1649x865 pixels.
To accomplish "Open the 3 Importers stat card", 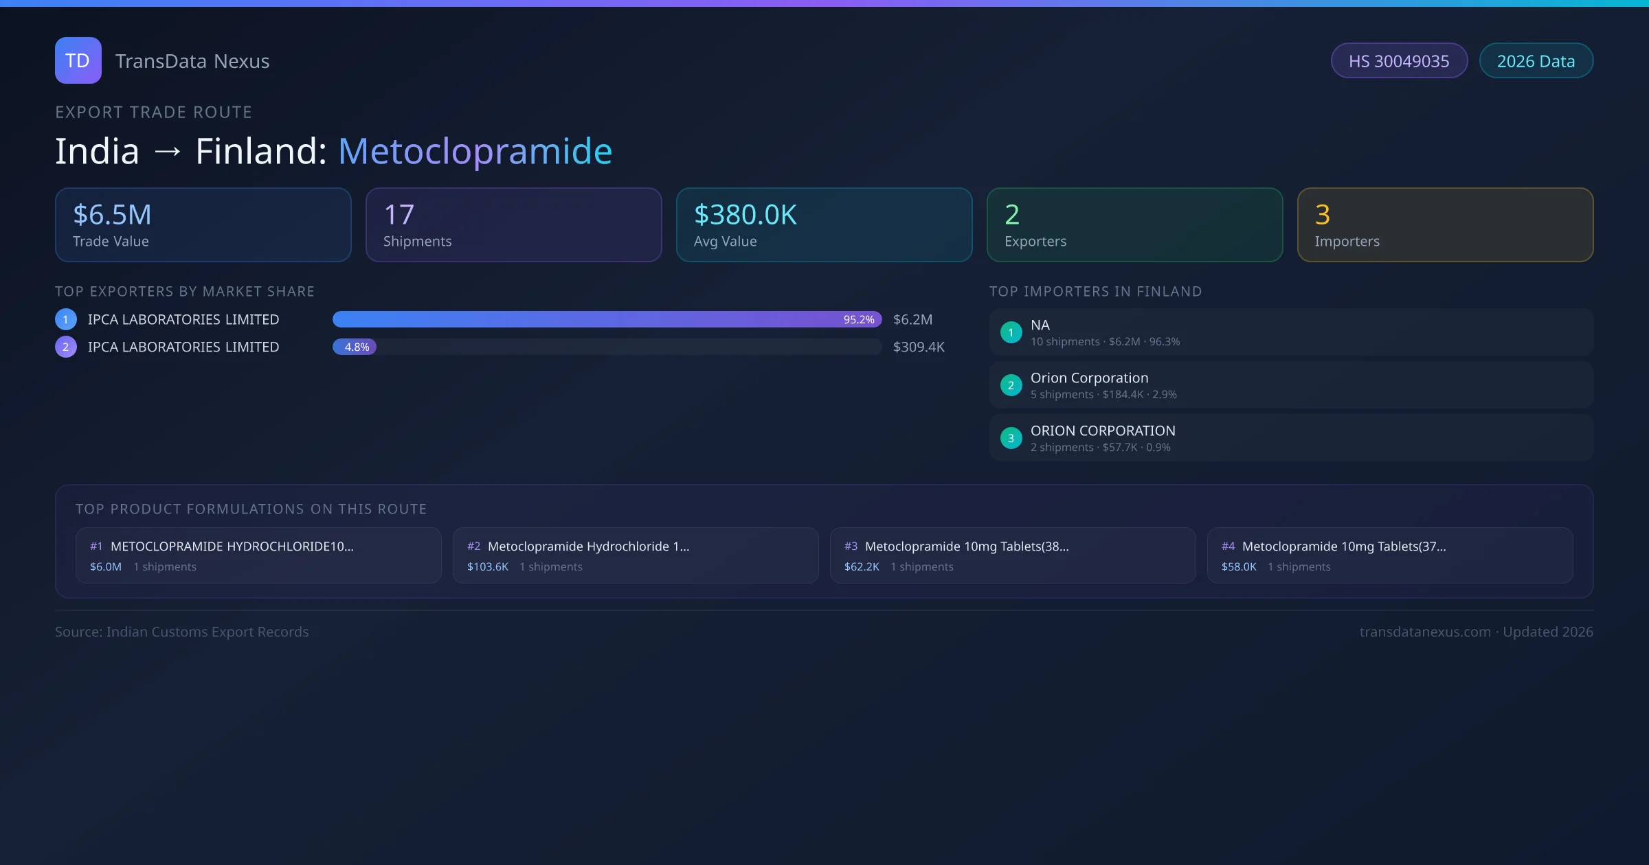I will [x=1445, y=225].
